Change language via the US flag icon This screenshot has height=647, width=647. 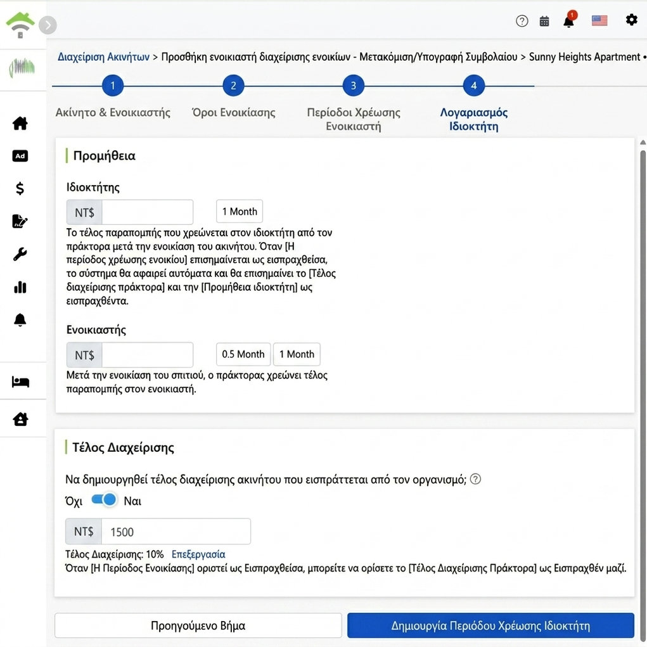click(x=599, y=20)
